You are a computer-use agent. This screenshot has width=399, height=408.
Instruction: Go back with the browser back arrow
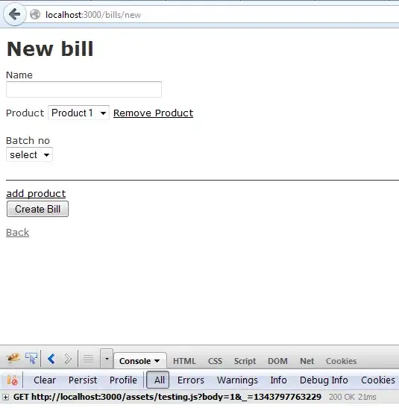click(x=15, y=14)
